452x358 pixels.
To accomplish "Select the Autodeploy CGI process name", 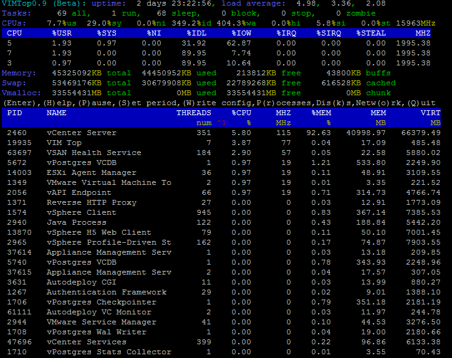I will pyautogui.click(x=81, y=282).
